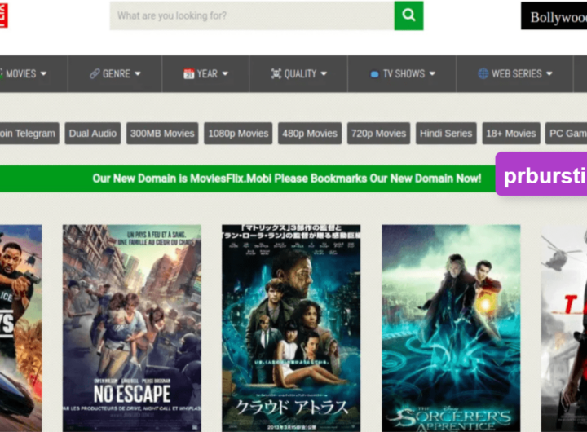This screenshot has width=587, height=432.
Task: Click the globe icon beside WEB SERIES
Action: [x=483, y=73]
